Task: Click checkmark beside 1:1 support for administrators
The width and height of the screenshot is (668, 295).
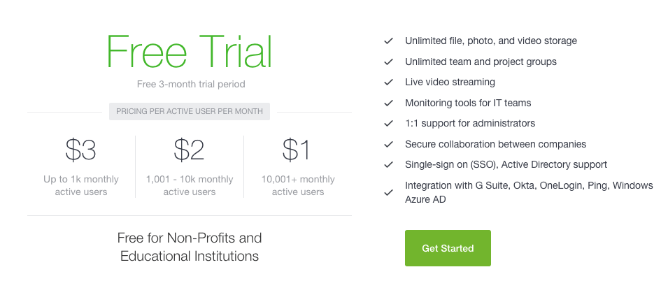Action: [388, 124]
